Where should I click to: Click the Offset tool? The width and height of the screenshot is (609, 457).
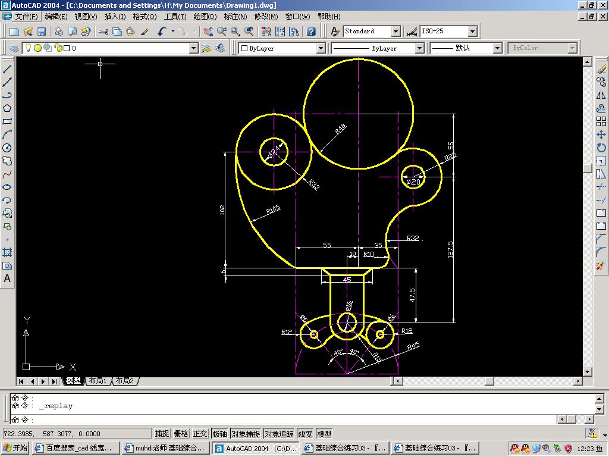(x=601, y=108)
